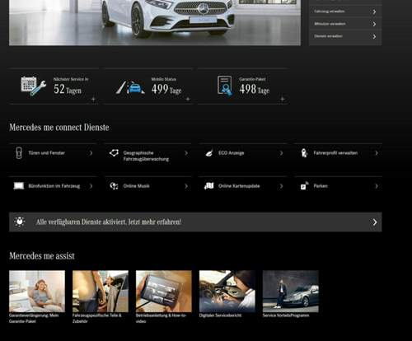Click arrow next to Türen und Fenster
The height and width of the screenshot is (341, 412).
[x=91, y=153]
